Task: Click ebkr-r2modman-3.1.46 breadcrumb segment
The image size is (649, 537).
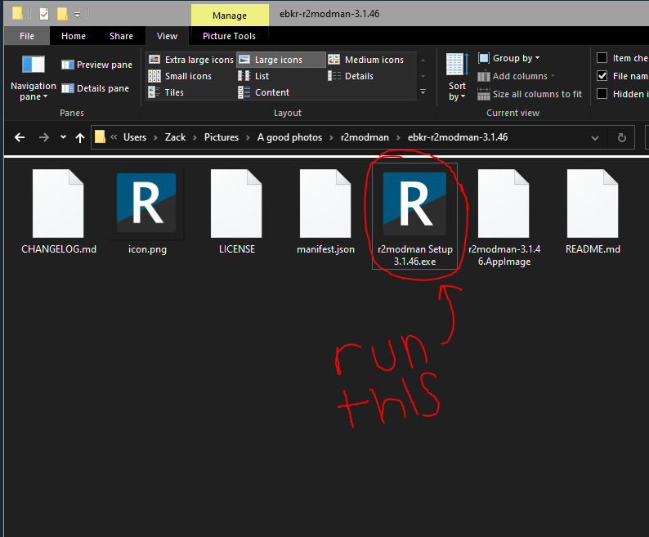Action: point(458,137)
